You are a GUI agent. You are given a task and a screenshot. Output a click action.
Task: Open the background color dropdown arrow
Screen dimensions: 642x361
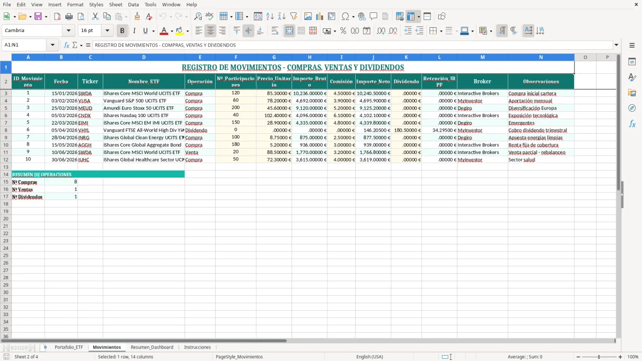187,31
